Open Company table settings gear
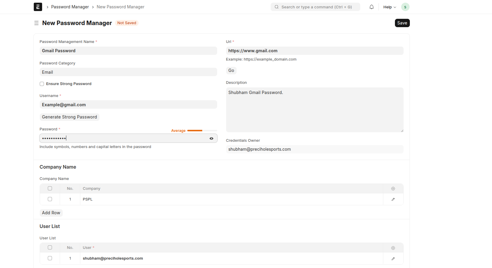Image resolution: width=492 pixels, height=268 pixels. coord(393,189)
